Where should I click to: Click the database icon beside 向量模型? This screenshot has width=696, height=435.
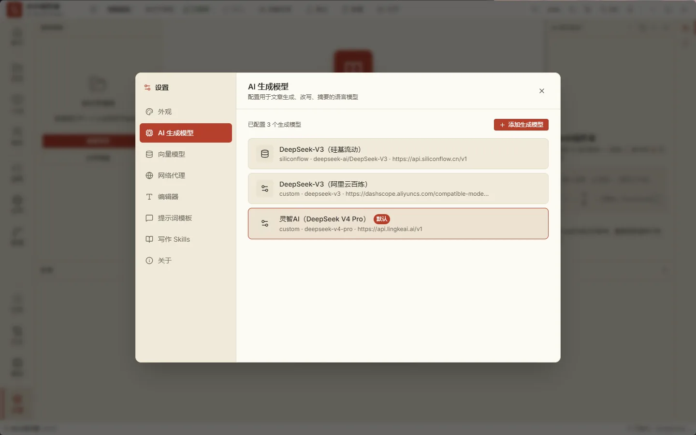pyautogui.click(x=149, y=154)
